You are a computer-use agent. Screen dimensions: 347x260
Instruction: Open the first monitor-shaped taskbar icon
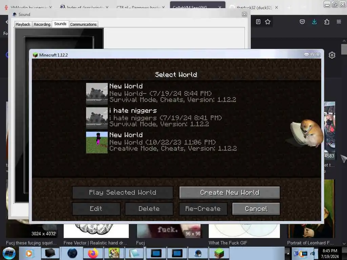coord(156,253)
